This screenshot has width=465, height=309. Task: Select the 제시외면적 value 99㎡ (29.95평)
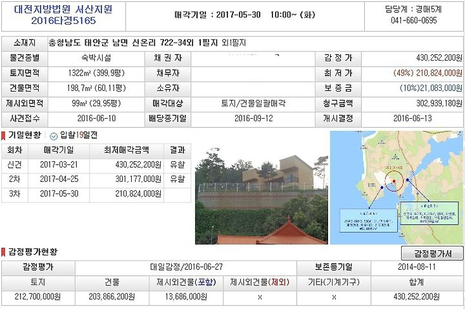96,103
